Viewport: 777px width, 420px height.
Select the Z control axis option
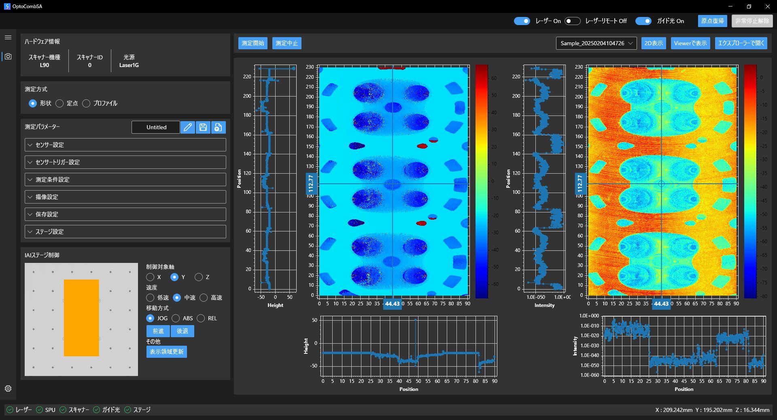tap(198, 277)
